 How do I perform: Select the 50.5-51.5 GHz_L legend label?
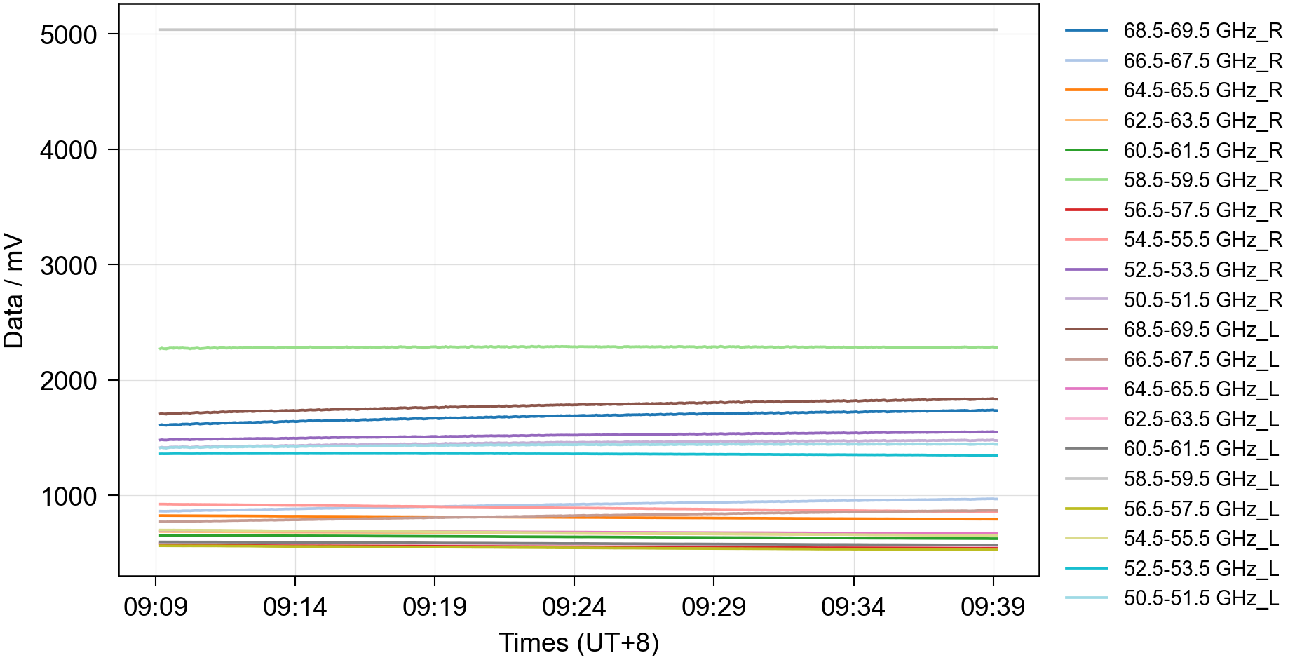click(x=1200, y=598)
